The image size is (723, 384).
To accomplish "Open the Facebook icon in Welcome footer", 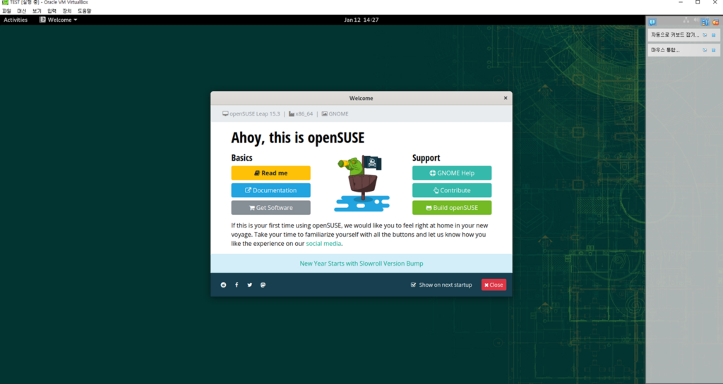I will [x=237, y=285].
